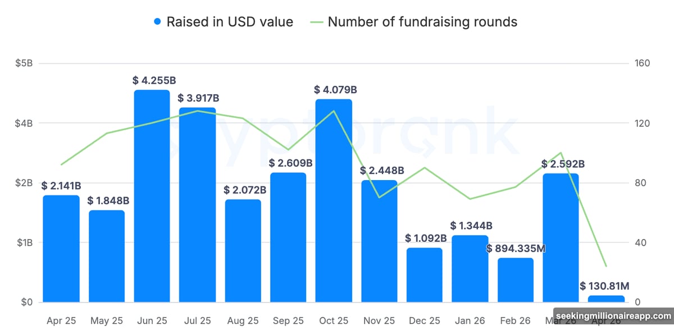This screenshot has width=674, height=330.
Task: Click the green legend line marker
Action: tap(316, 22)
